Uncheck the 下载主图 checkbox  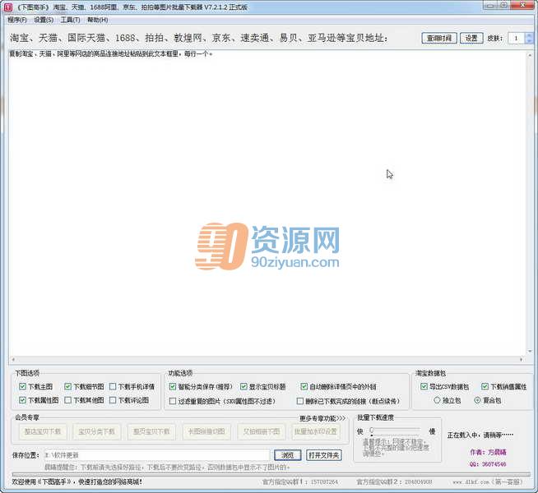click(x=23, y=386)
